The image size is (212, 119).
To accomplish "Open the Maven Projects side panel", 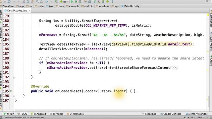I will [x=211, y=42].
